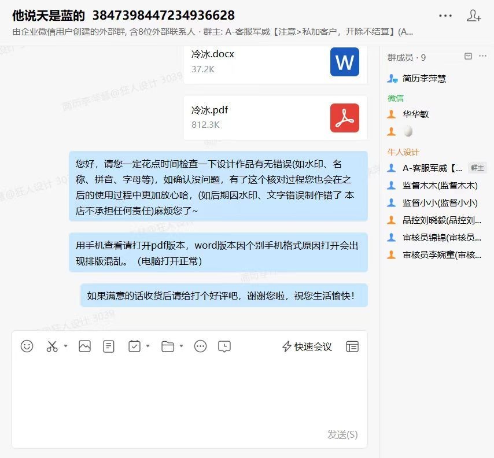Click the envelope icon beside 群成员

468,56
